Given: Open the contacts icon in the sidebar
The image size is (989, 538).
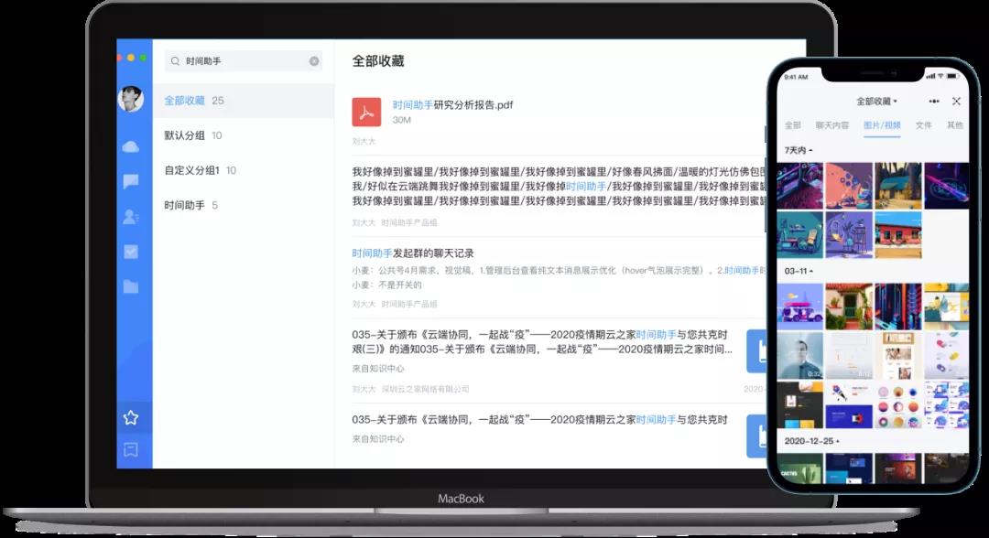Looking at the screenshot, I should pyautogui.click(x=131, y=217).
